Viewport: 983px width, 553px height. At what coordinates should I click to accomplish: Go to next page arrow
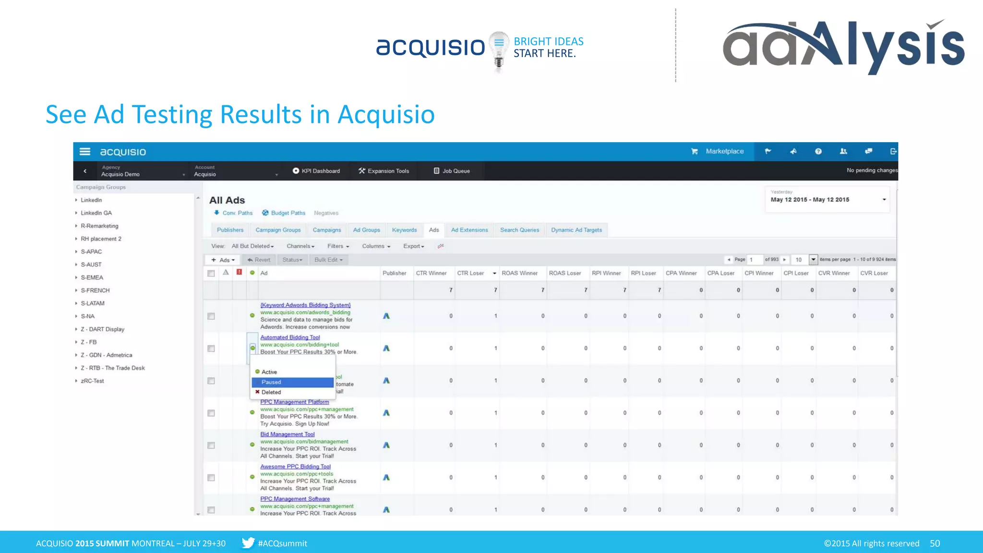click(785, 260)
